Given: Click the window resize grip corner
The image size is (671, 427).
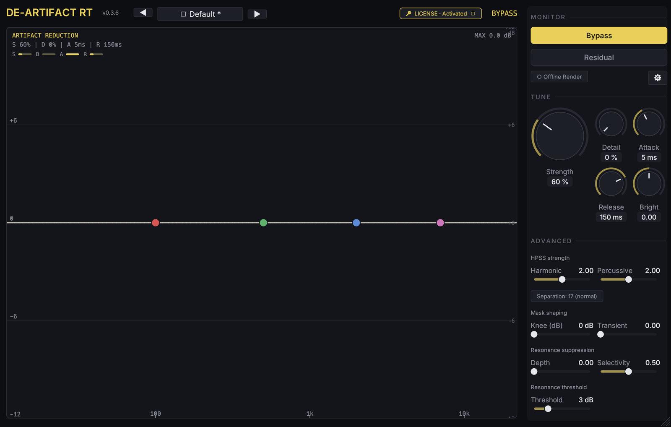Looking at the screenshot, I should (x=666, y=422).
